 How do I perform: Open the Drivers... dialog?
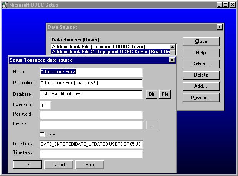click(201, 98)
